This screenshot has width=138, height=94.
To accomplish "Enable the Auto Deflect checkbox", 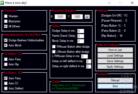I will [6, 88].
